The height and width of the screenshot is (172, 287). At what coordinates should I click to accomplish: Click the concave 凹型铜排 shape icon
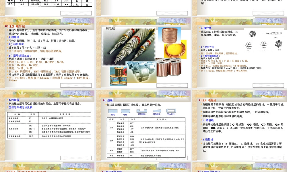click(x=142, y=111)
